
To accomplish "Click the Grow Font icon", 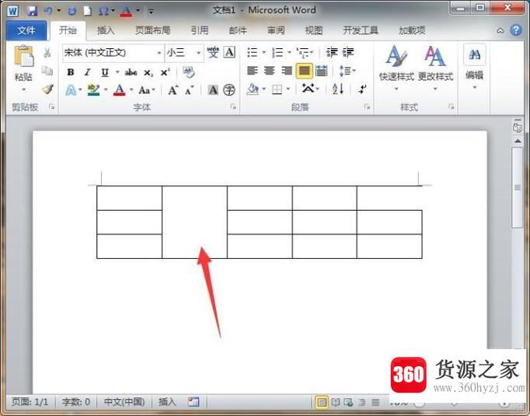I will pyautogui.click(x=173, y=90).
